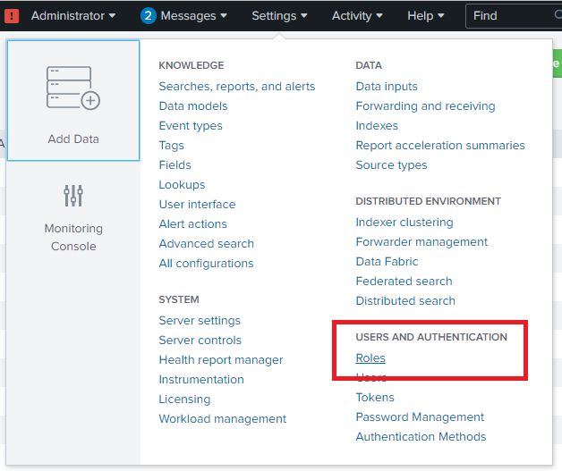This screenshot has width=562, height=471.
Task: Expand the Activity dropdown menu
Action: coord(357,15)
